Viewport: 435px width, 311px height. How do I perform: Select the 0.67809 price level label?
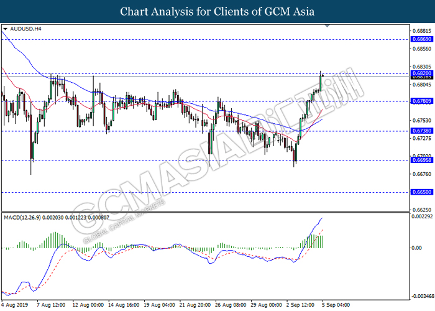(x=422, y=101)
